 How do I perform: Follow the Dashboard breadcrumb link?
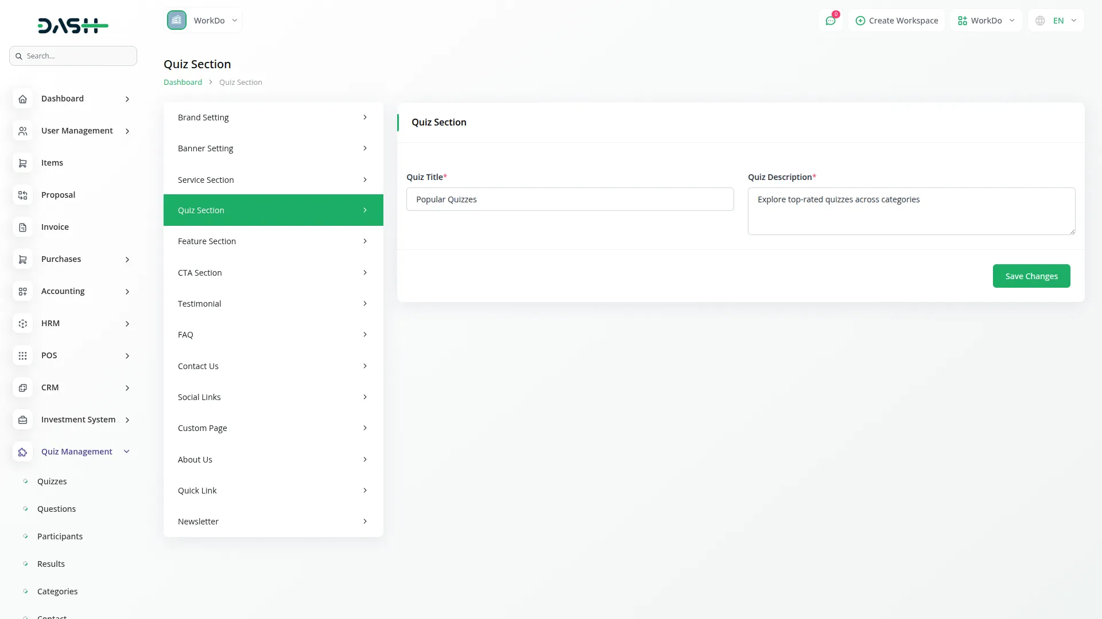click(183, 82)
